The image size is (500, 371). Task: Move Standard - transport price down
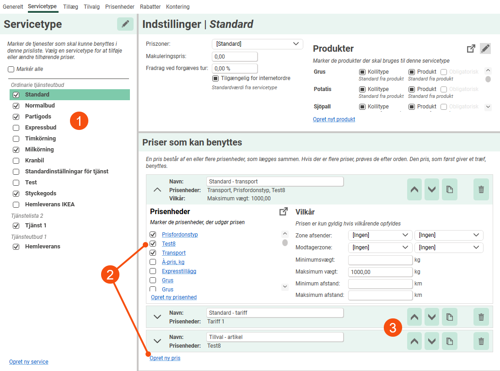[432, 189]
